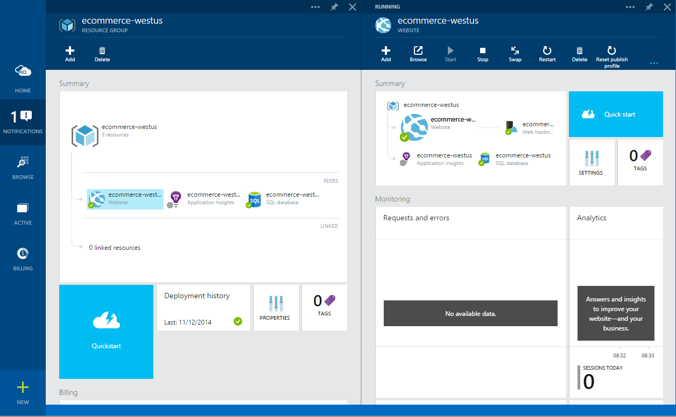Restart the website from the toolbar
This screenshot has width=676, height=417.
coord(547,53)
